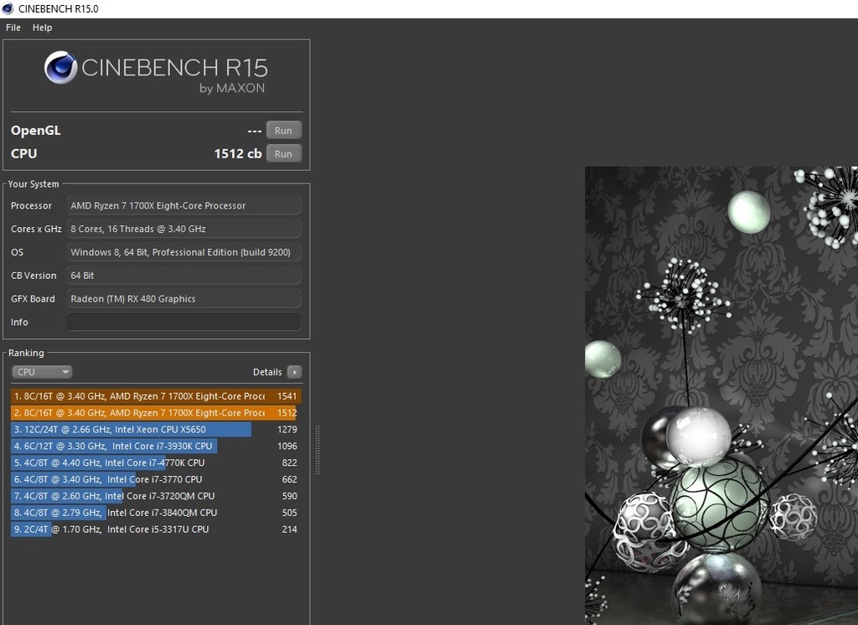Select the Core i7-3930K ranking entry
This screenshot has width=858, height=625.
[155, 447]
